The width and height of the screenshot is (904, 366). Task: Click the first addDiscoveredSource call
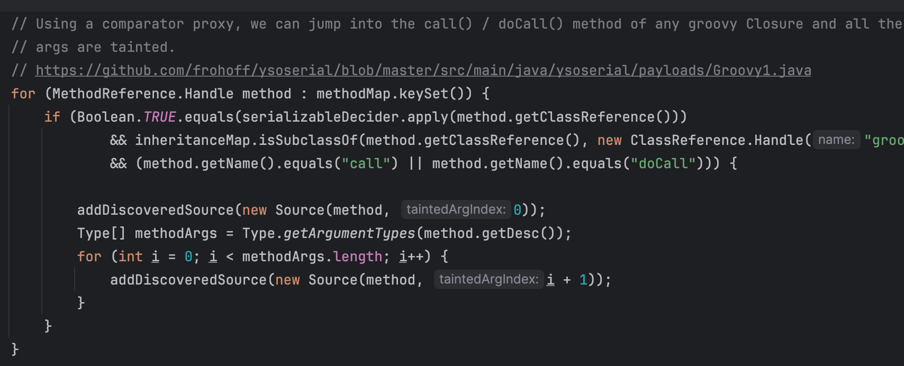tap(156, 210)
